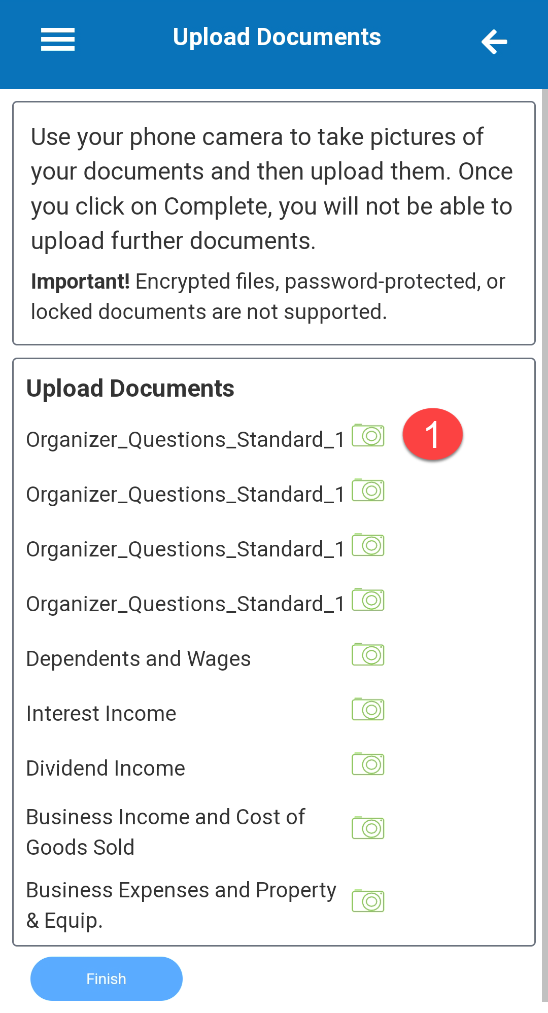Tap camera icon for Dividend Income
The height and width of the screenshot is (1013, 548).
368,764
